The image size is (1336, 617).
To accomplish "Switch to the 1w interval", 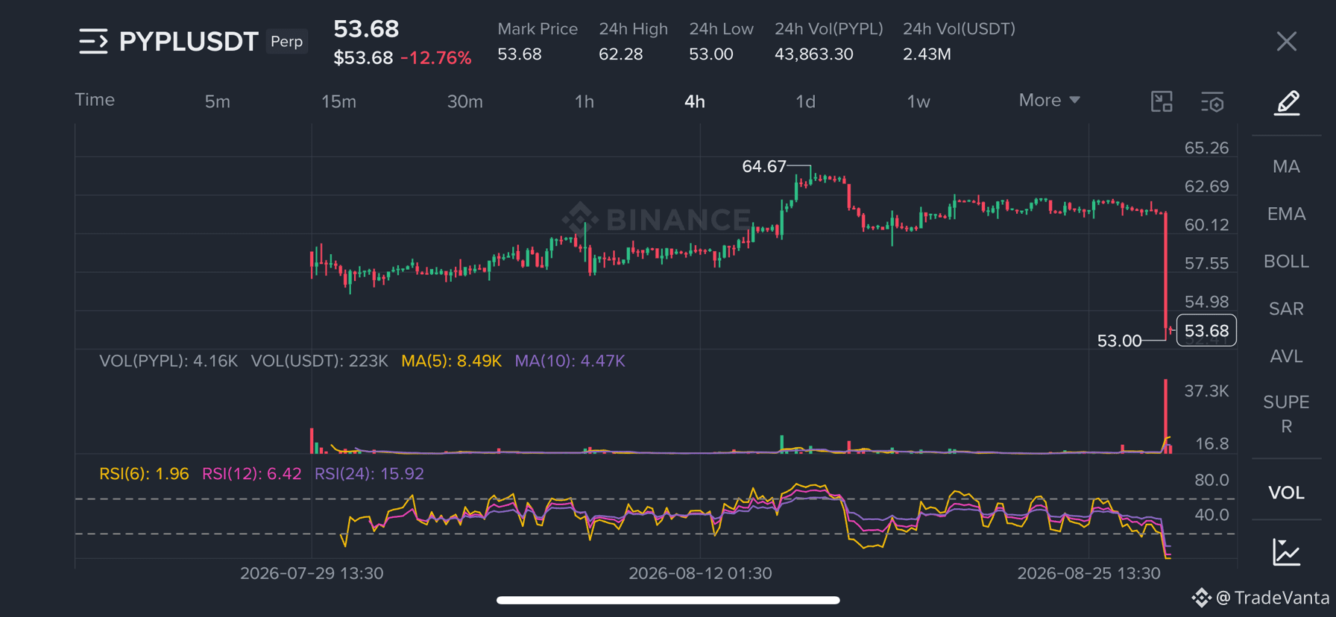I will coord(918,101).
